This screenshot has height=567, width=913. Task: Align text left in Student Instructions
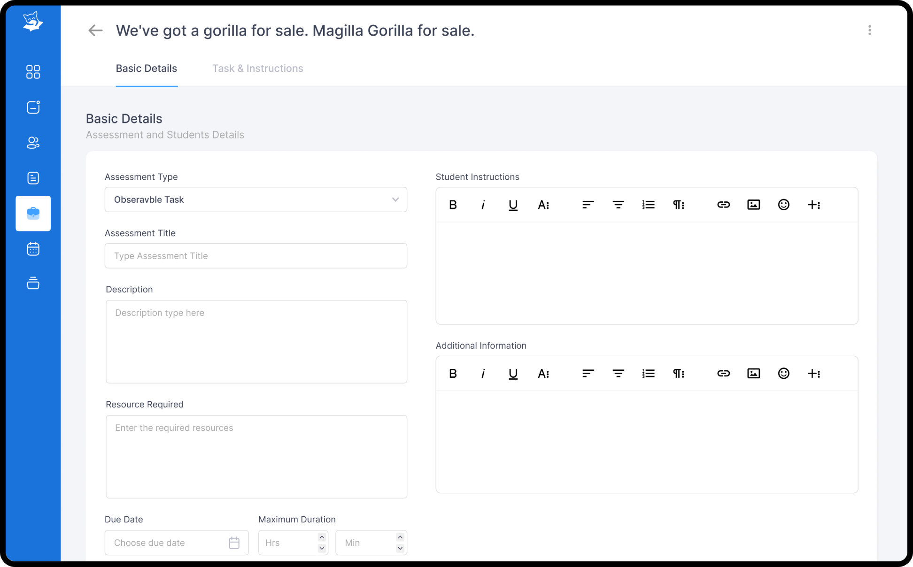588,205
